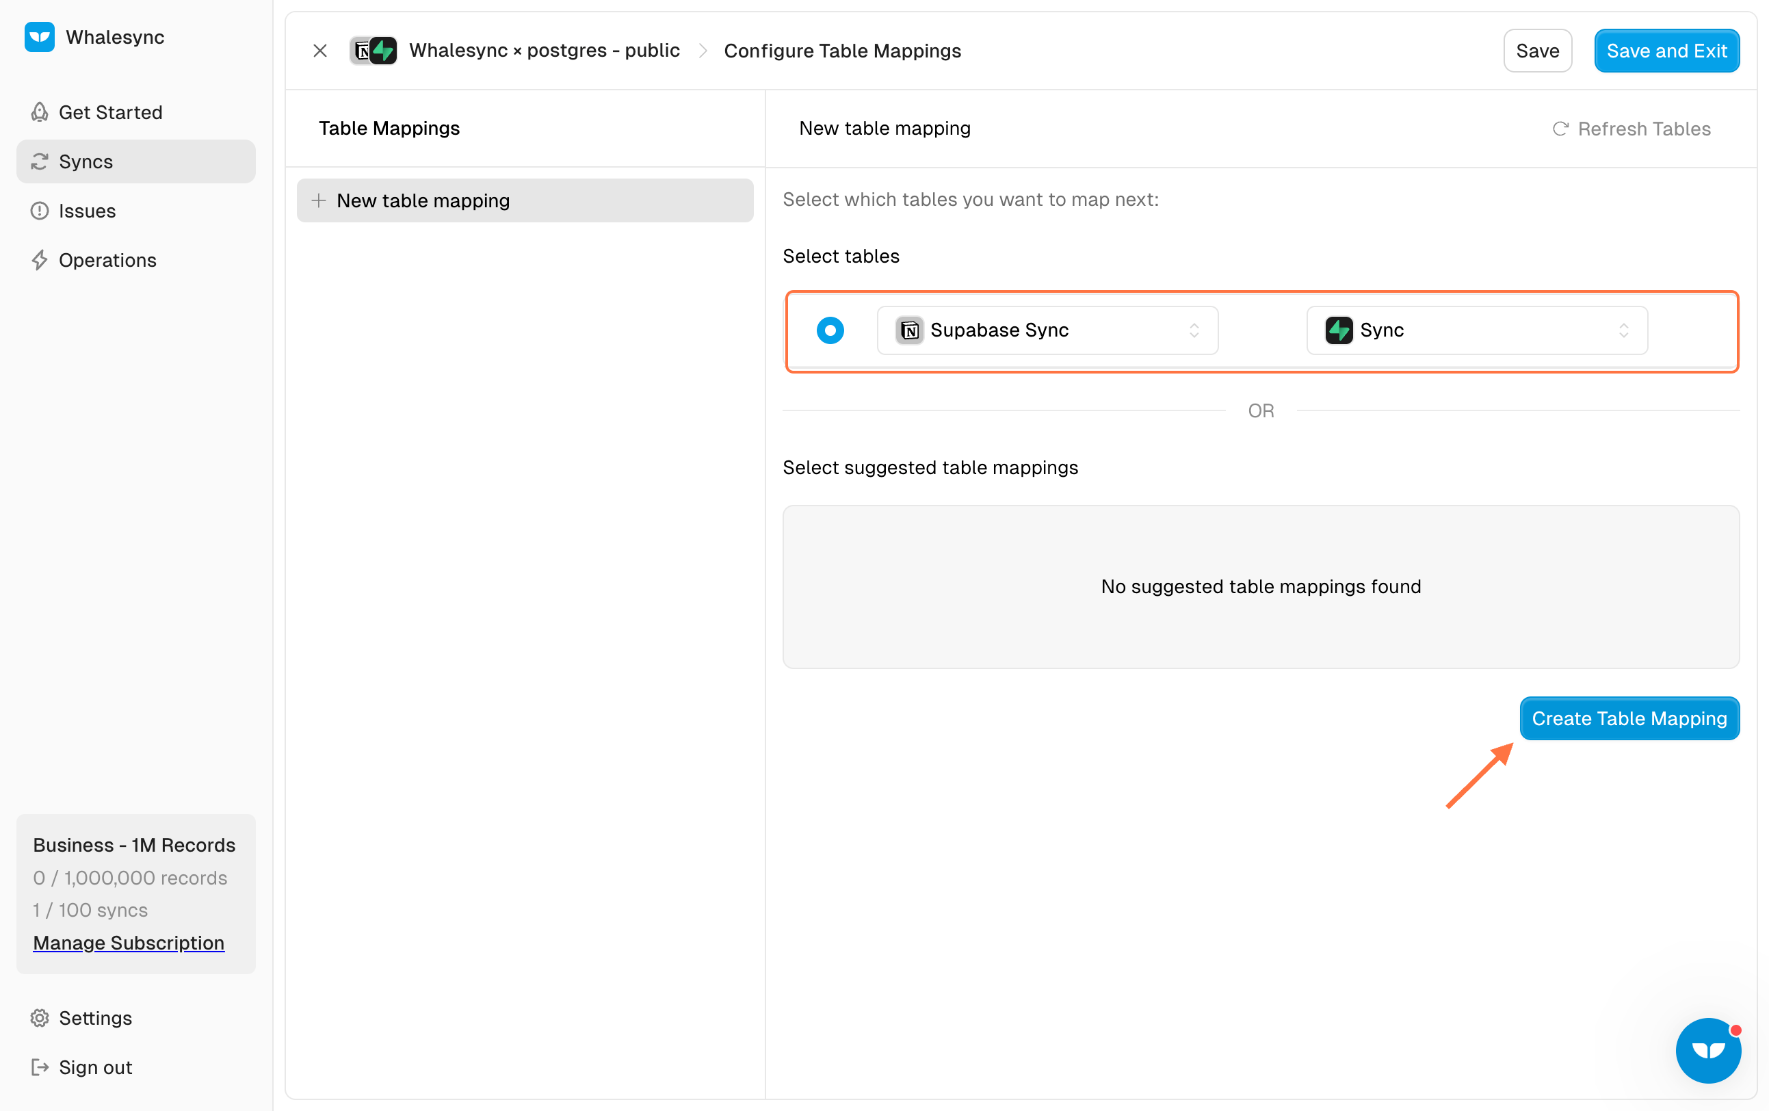1769x1111 pixels.
Task: Open the Whalesync chat widget bubble
Action: click(x=1707, y=1049)
